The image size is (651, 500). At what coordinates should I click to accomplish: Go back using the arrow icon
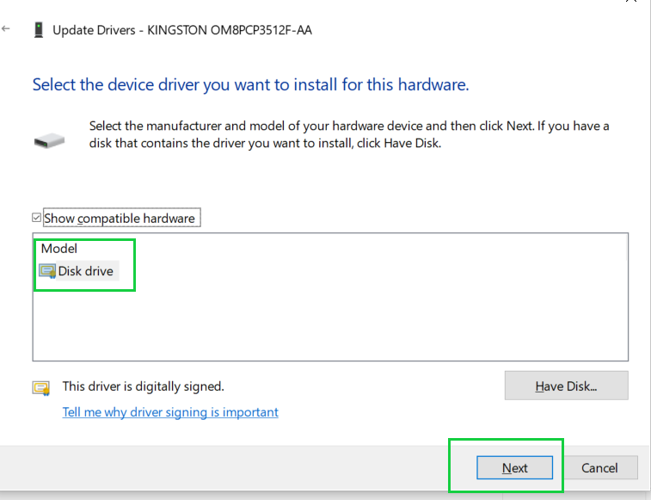coord(6,28)
